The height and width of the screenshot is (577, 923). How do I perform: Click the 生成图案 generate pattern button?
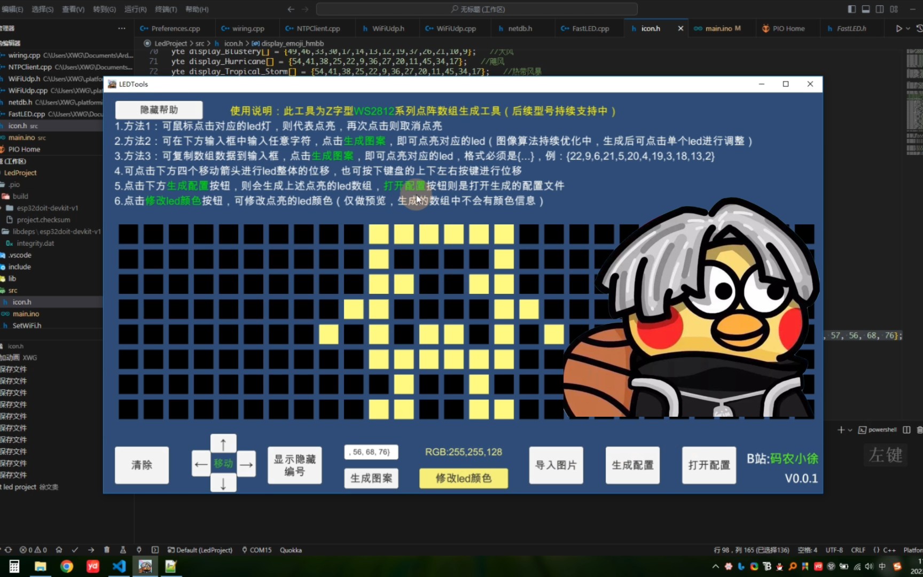[x=371, y=478]
